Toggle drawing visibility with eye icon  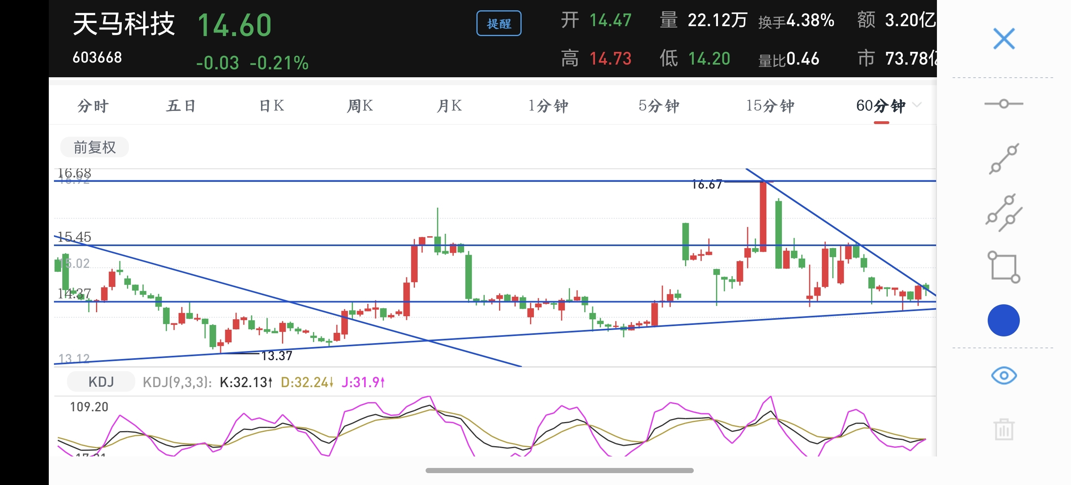[1003, 376]
